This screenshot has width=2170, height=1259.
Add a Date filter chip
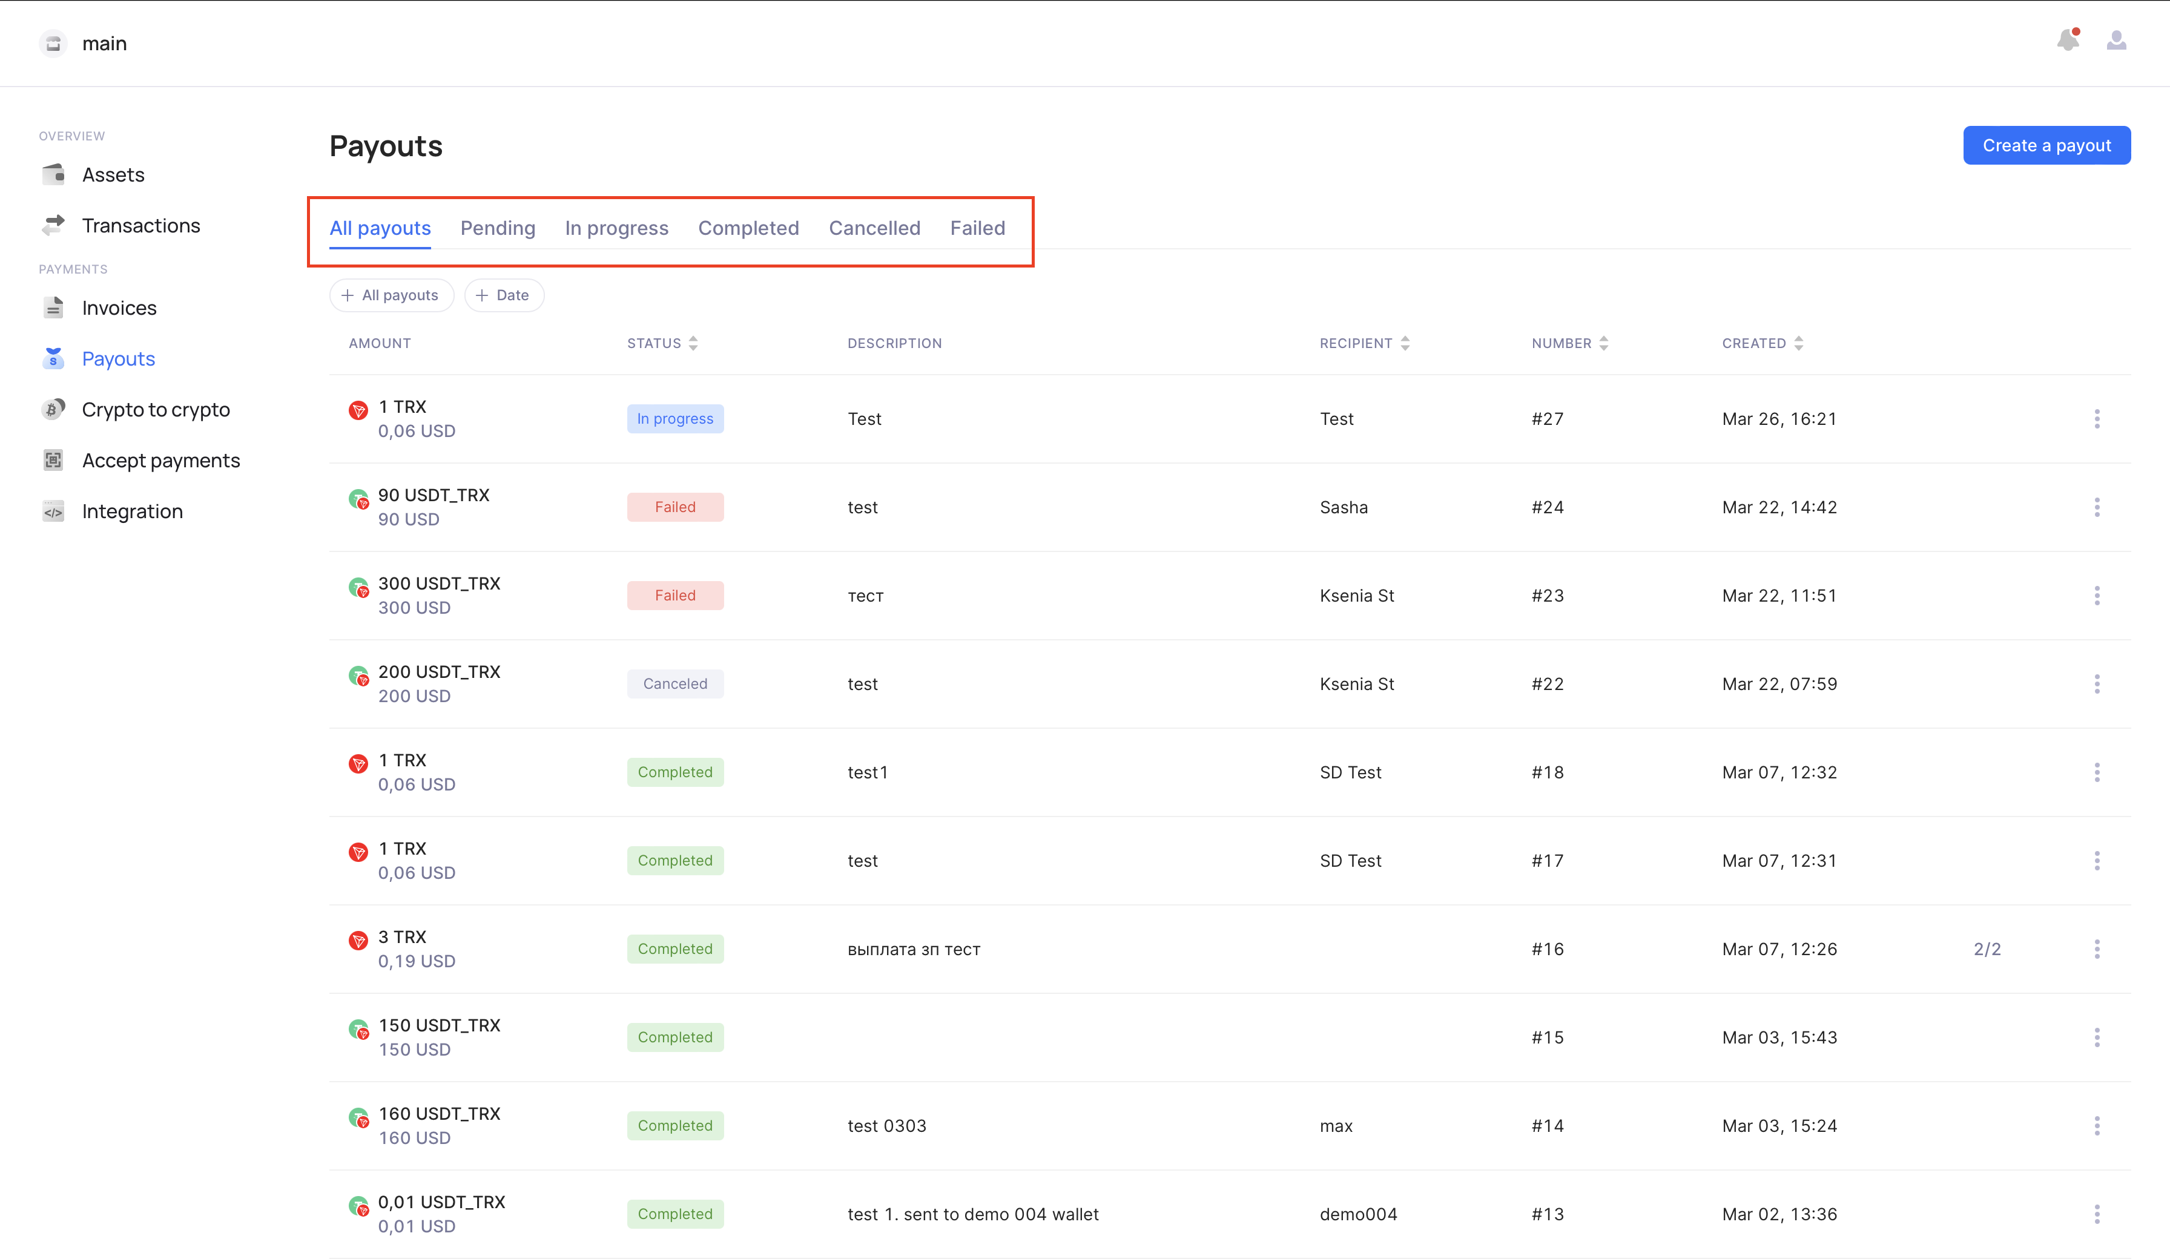click(x=504, y=295)
